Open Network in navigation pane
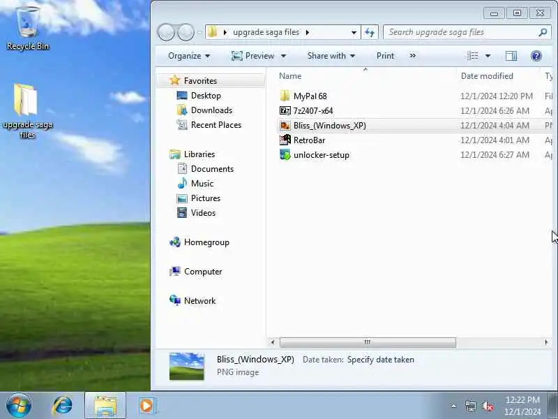 tap(199, 301)
